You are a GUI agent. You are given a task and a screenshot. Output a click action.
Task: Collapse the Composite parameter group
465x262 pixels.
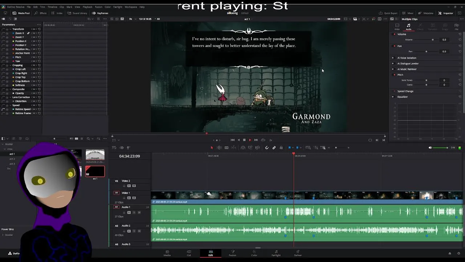click(11, 89)
